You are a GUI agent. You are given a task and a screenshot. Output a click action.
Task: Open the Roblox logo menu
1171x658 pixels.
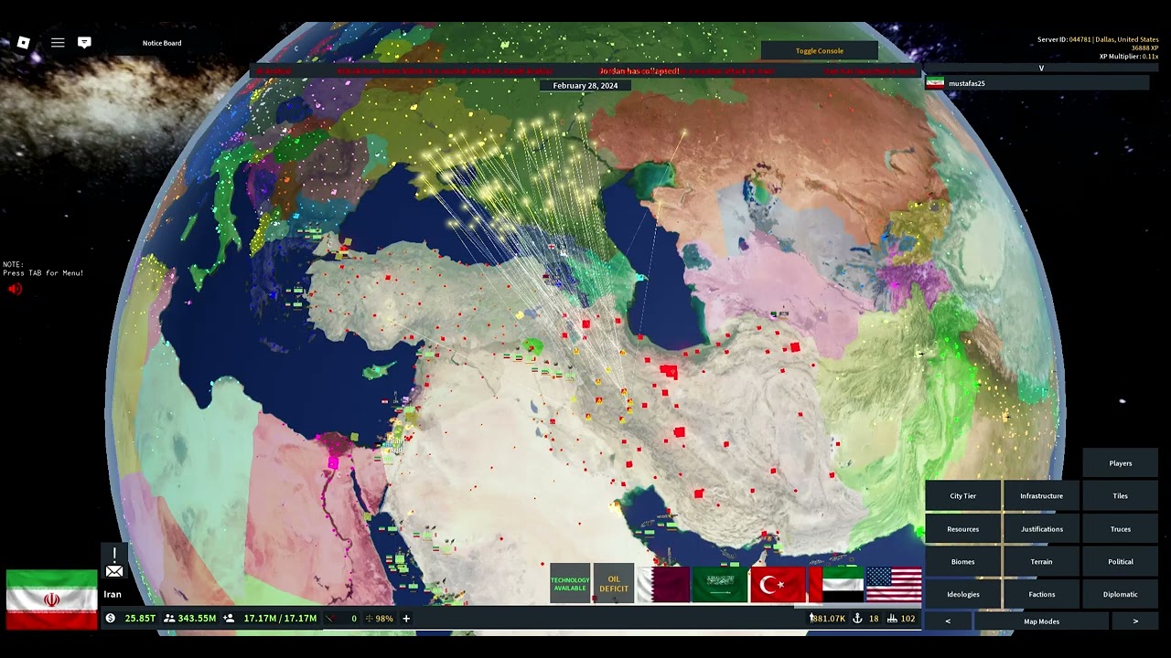click(24, 43)
